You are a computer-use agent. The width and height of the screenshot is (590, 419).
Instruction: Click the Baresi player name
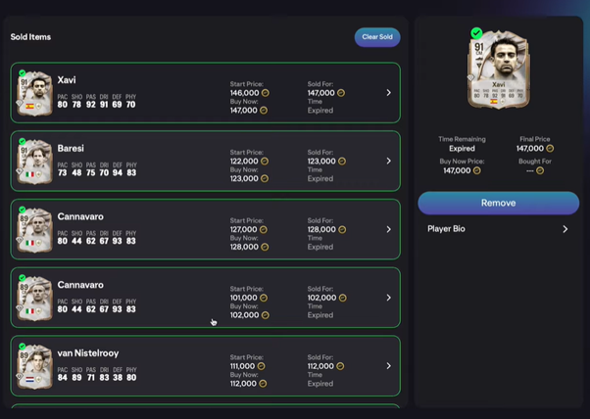(x=71, y=149)
